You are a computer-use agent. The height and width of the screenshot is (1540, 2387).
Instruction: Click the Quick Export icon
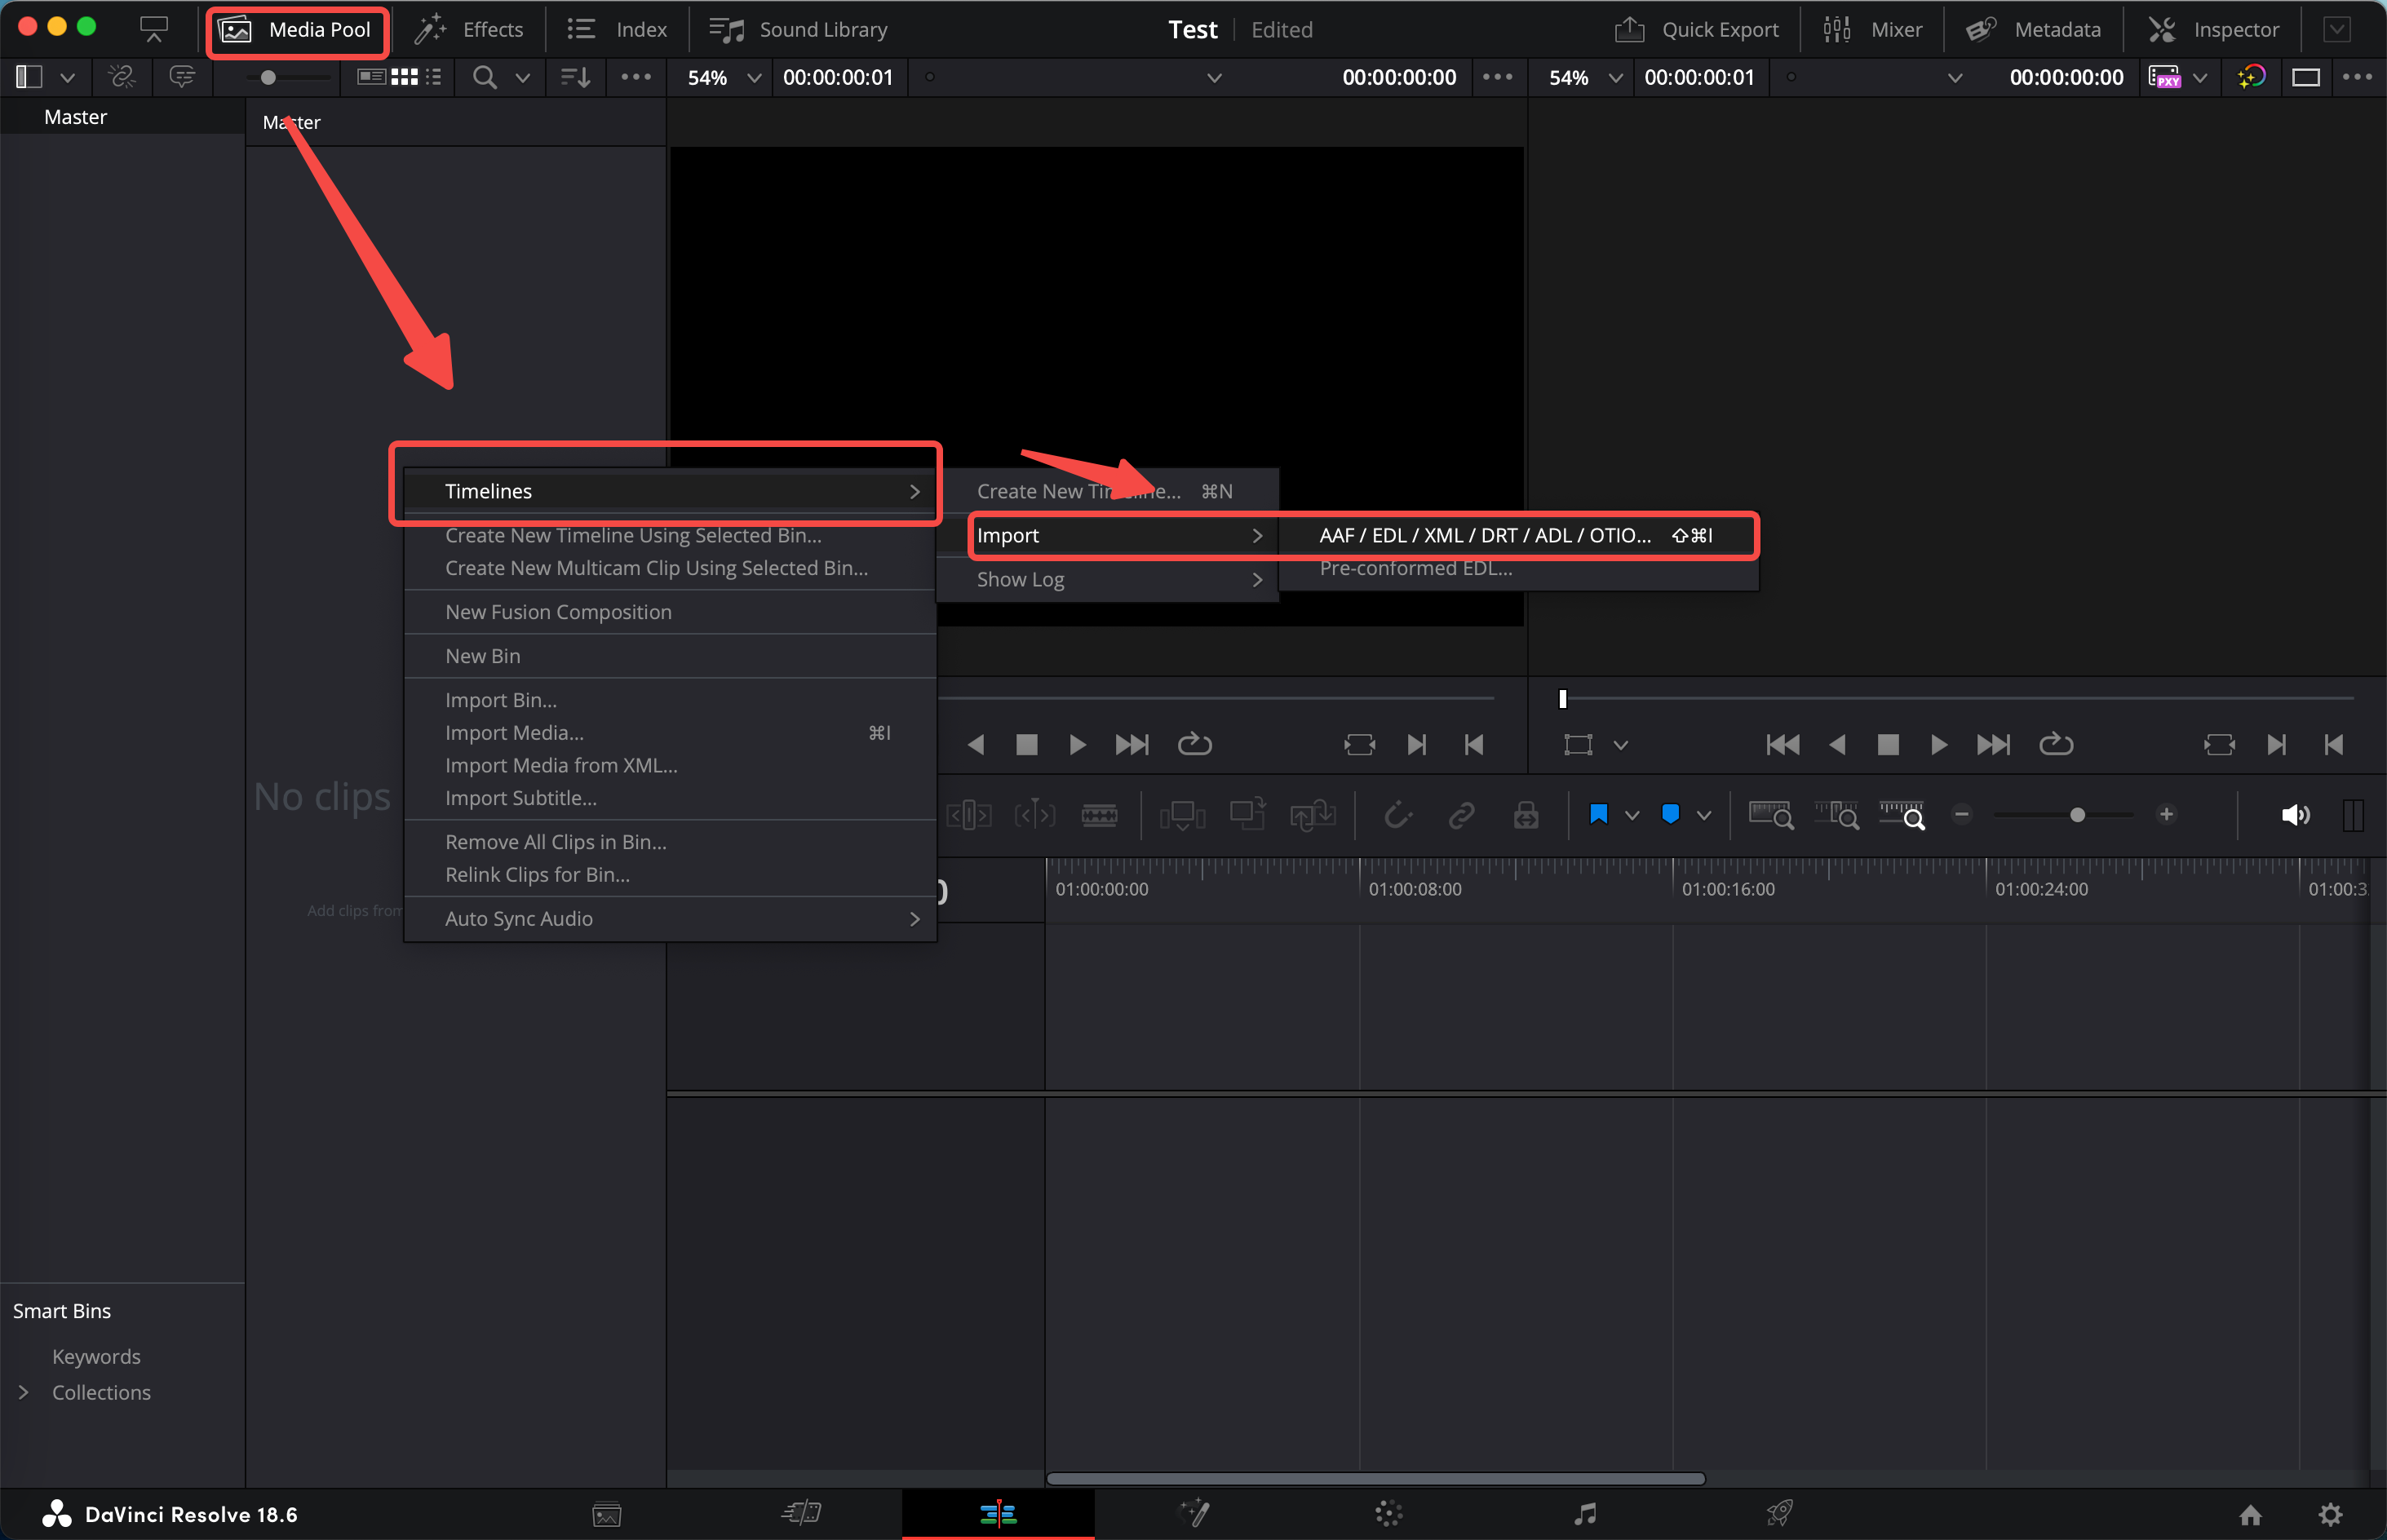click(1629, 30)
